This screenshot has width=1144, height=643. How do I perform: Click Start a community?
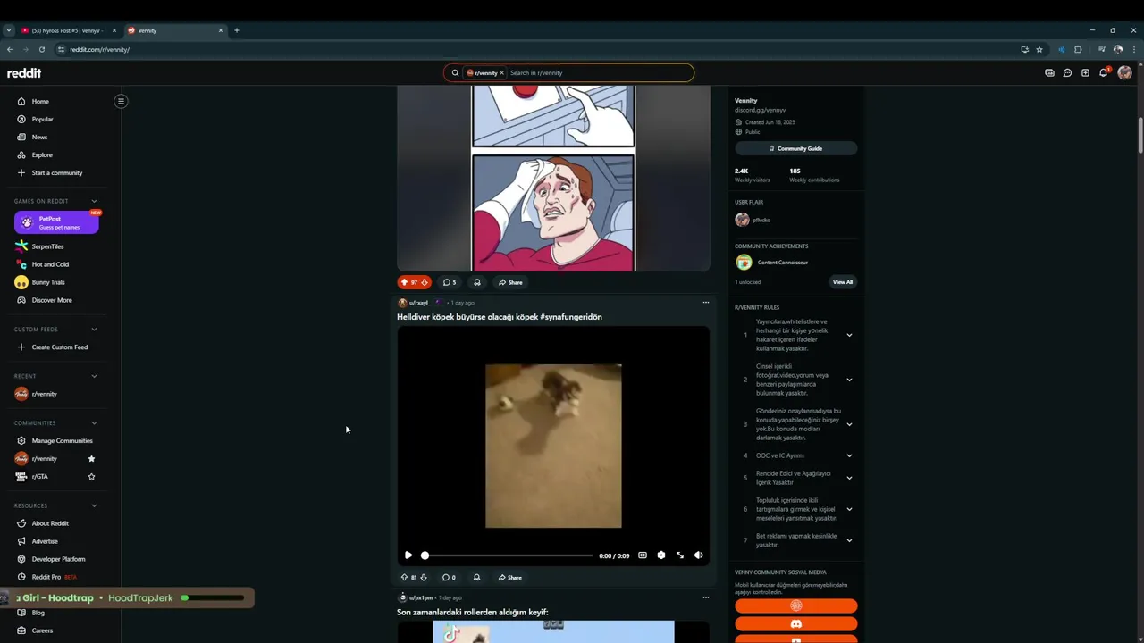coord(57,173)
